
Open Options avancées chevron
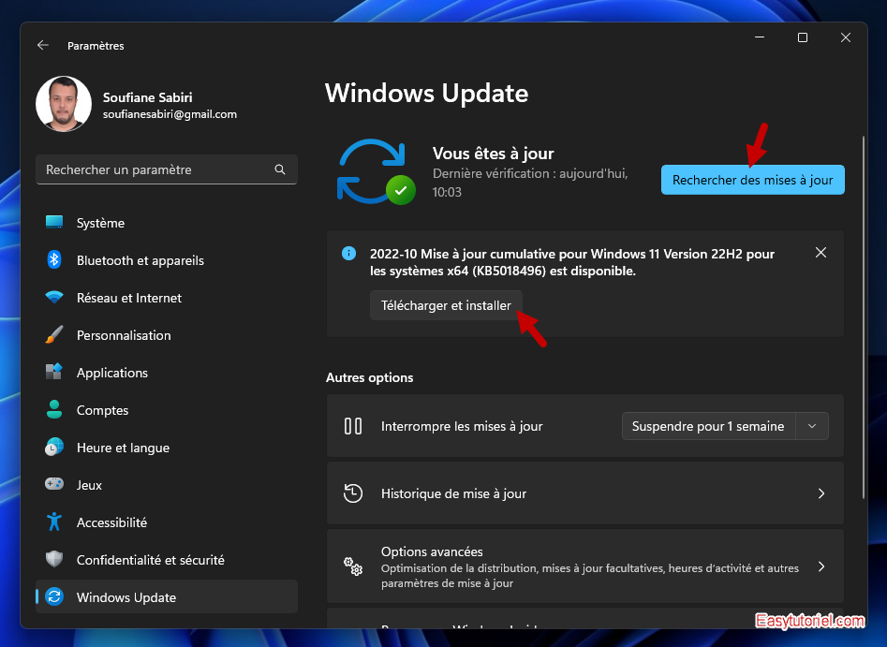(x=821, y=566)
